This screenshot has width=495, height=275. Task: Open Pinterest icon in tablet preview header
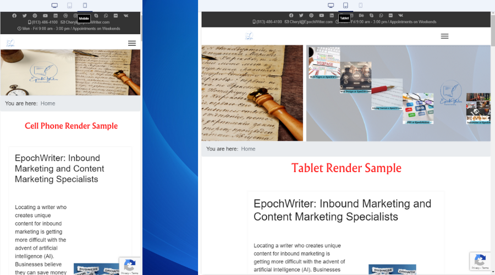click(x=311, y=15)
